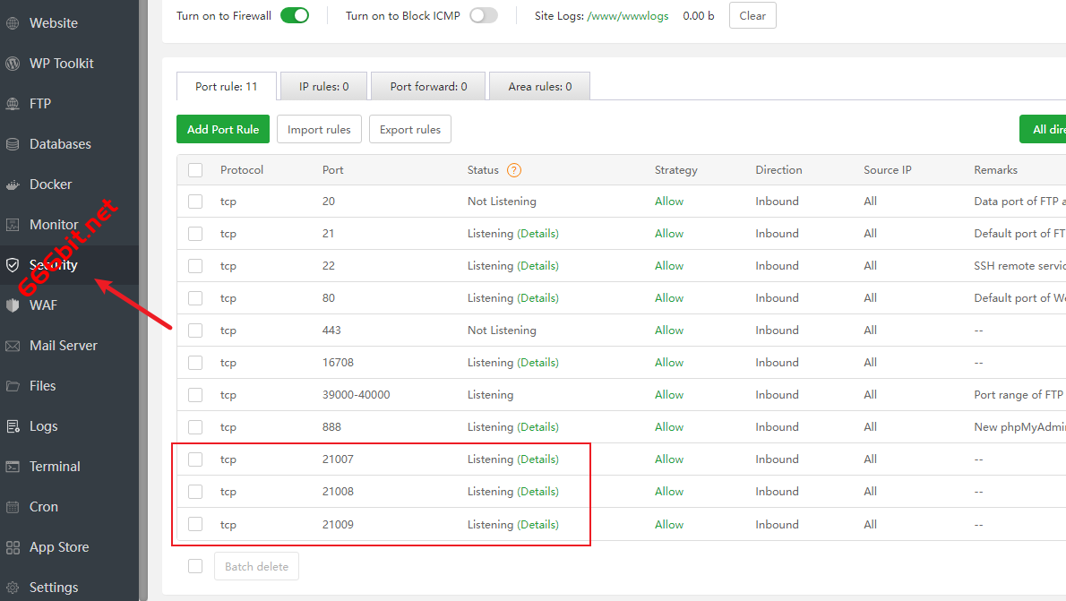Click the WP Toolkit WordPress icon

click(13, 64)
